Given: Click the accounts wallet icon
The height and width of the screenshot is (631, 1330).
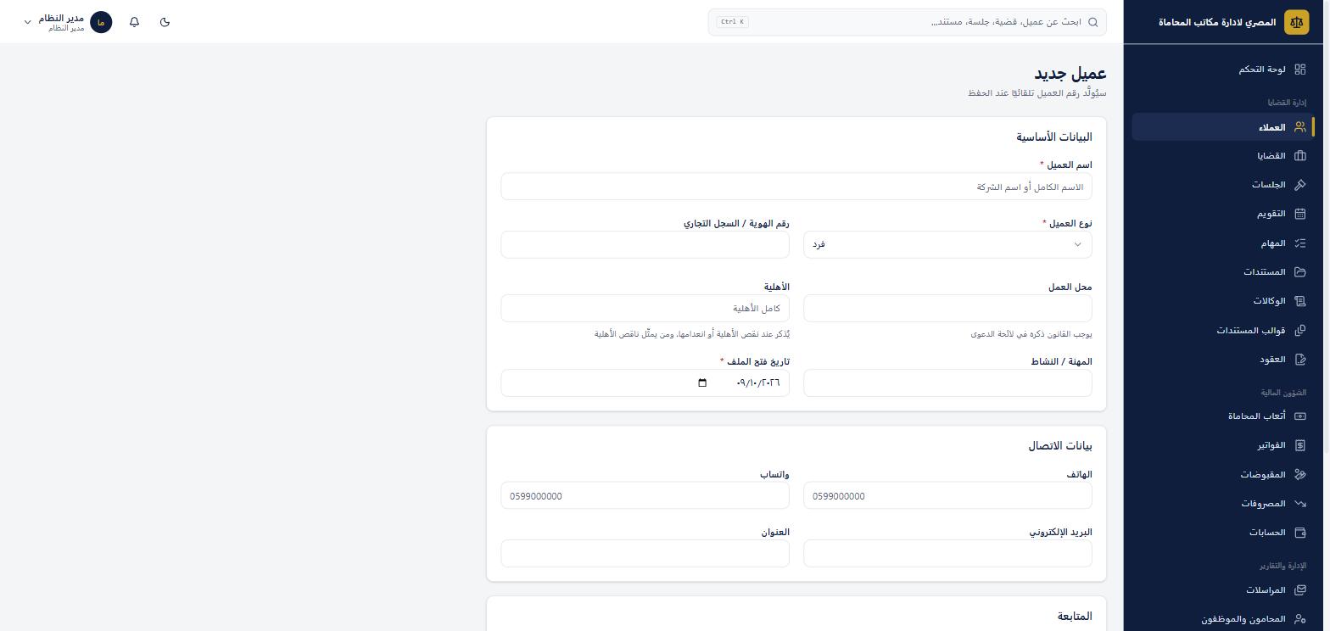Looking at the screenshot, I should [x=1300, y=533].
